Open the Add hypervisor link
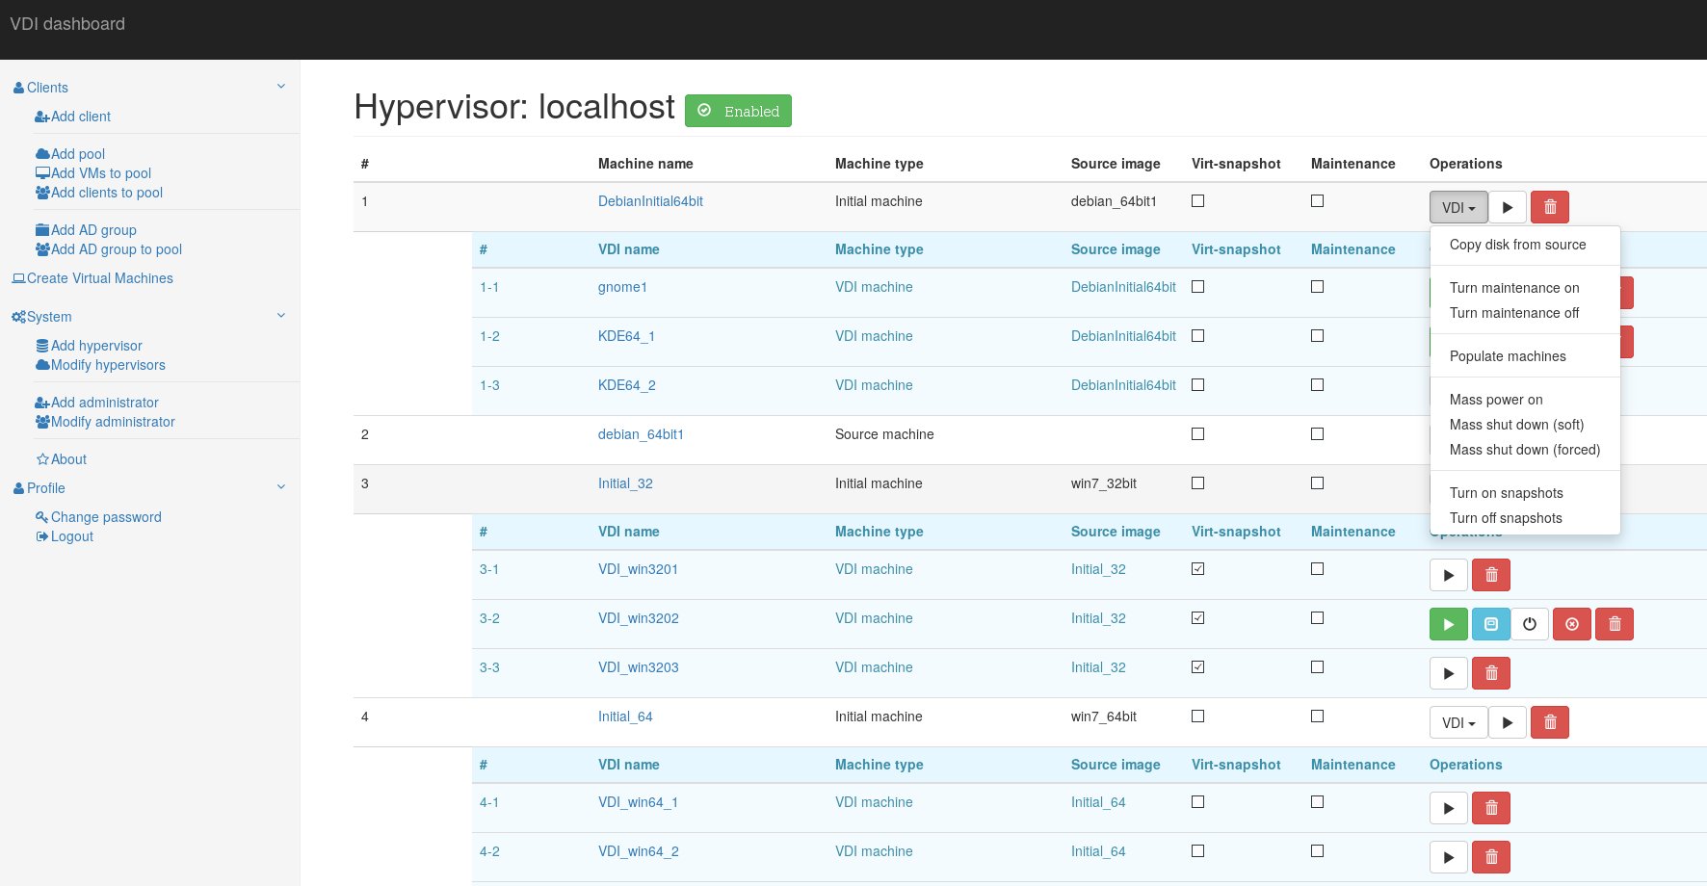Image resolution: width=1707 pixels, height=886 pixels. (x=96, y=346)
